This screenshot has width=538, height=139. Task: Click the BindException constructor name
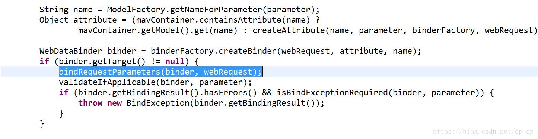point(158,103)
